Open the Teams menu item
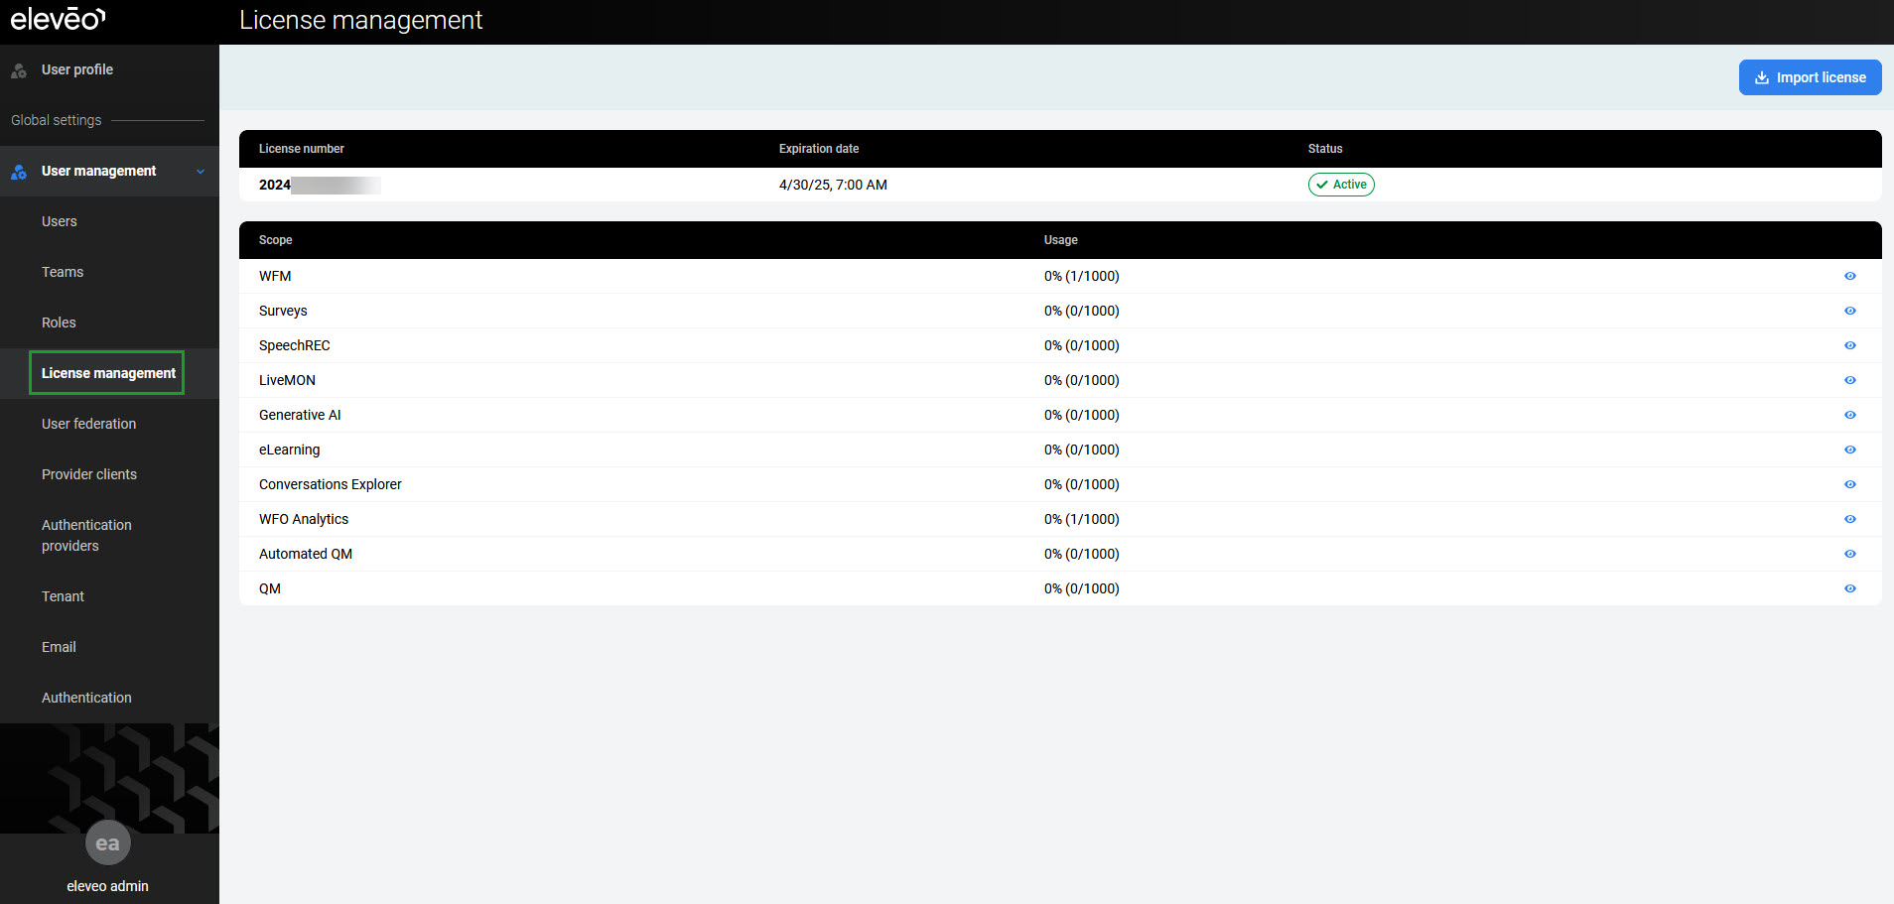 (63, 272)
